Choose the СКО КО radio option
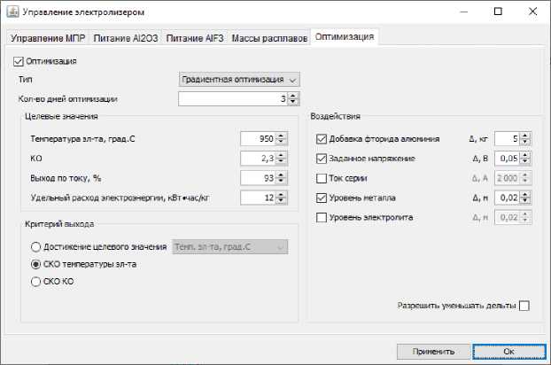The image size is (551, 365). click(35, 282)
